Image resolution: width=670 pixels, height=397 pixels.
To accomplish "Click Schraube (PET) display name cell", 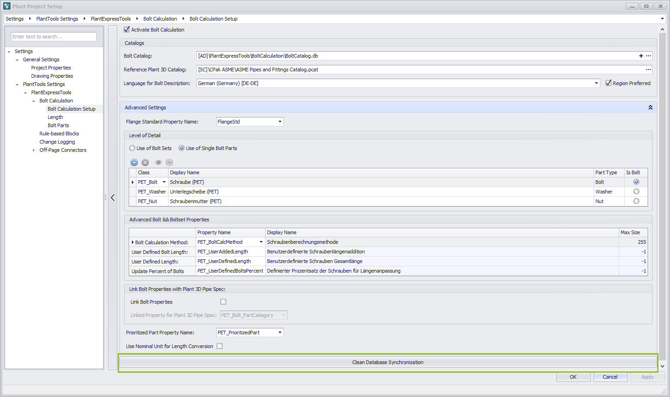I will (x=381, y=182).
